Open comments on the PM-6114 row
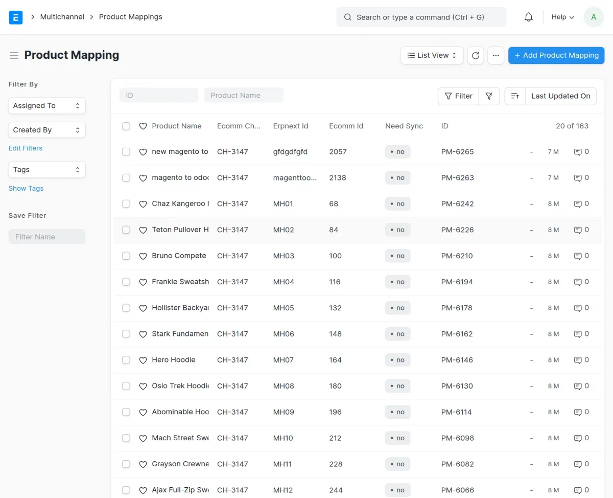Screen dimensions: 613x498 581,412
